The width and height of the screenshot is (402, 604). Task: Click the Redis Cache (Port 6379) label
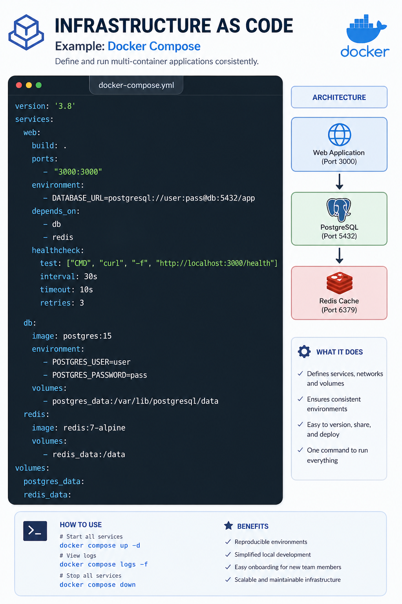(x=339, y=306)
